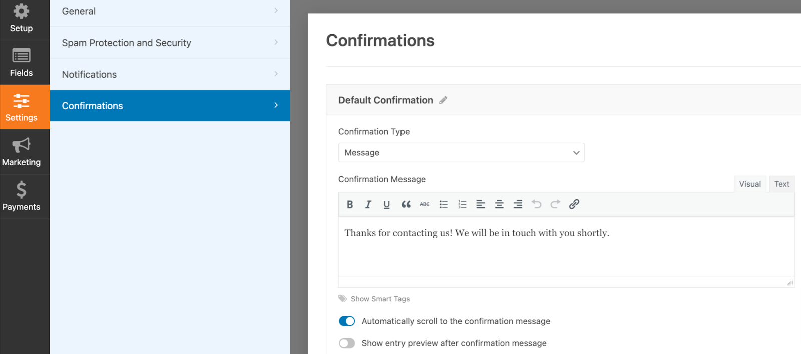Expand Spam Protection and Security settings
The height and width of the screenshot is (354, 801).
pos(170,43)
